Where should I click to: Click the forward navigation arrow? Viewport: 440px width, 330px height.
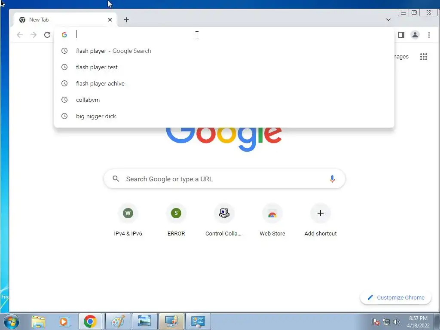coord(34,35)
